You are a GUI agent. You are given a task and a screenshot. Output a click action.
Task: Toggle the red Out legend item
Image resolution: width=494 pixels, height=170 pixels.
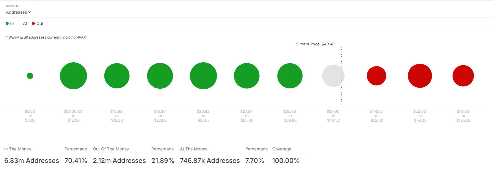tap(38, 23)
